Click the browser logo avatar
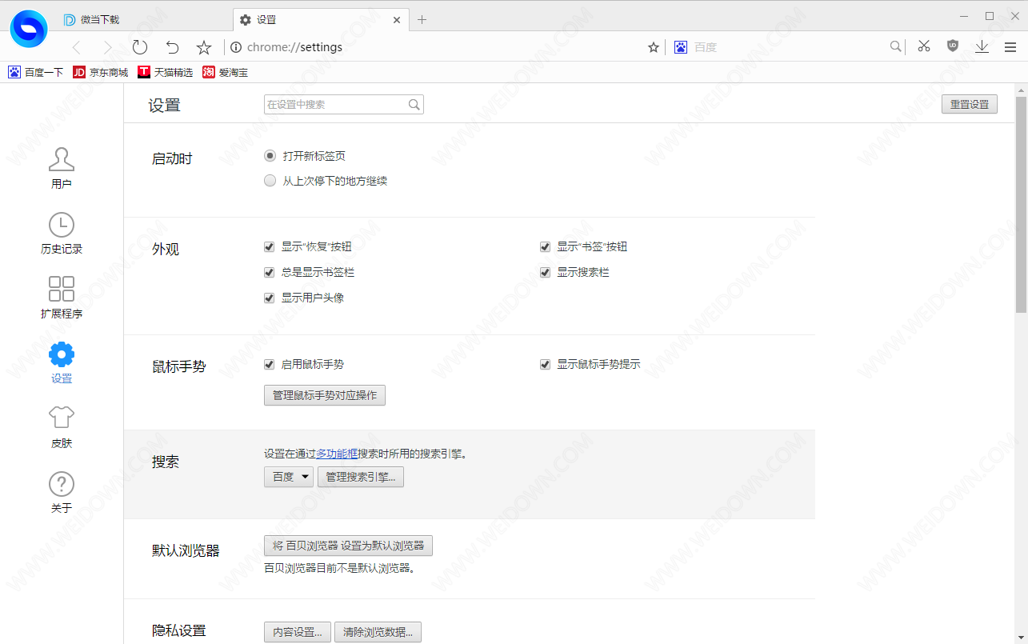This screenshot has width=1028, height=644. tap(29, 28)
